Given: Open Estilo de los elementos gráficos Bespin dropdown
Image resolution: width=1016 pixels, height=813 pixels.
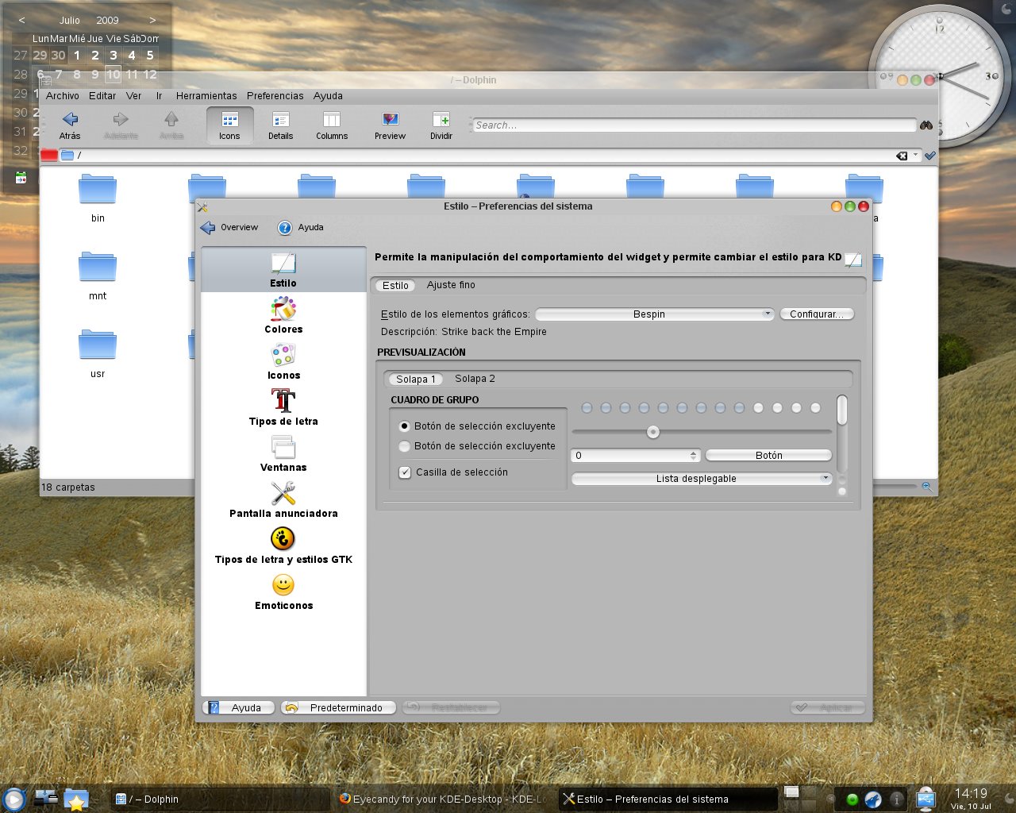Looking at the screenshot, I should point(655,314).
